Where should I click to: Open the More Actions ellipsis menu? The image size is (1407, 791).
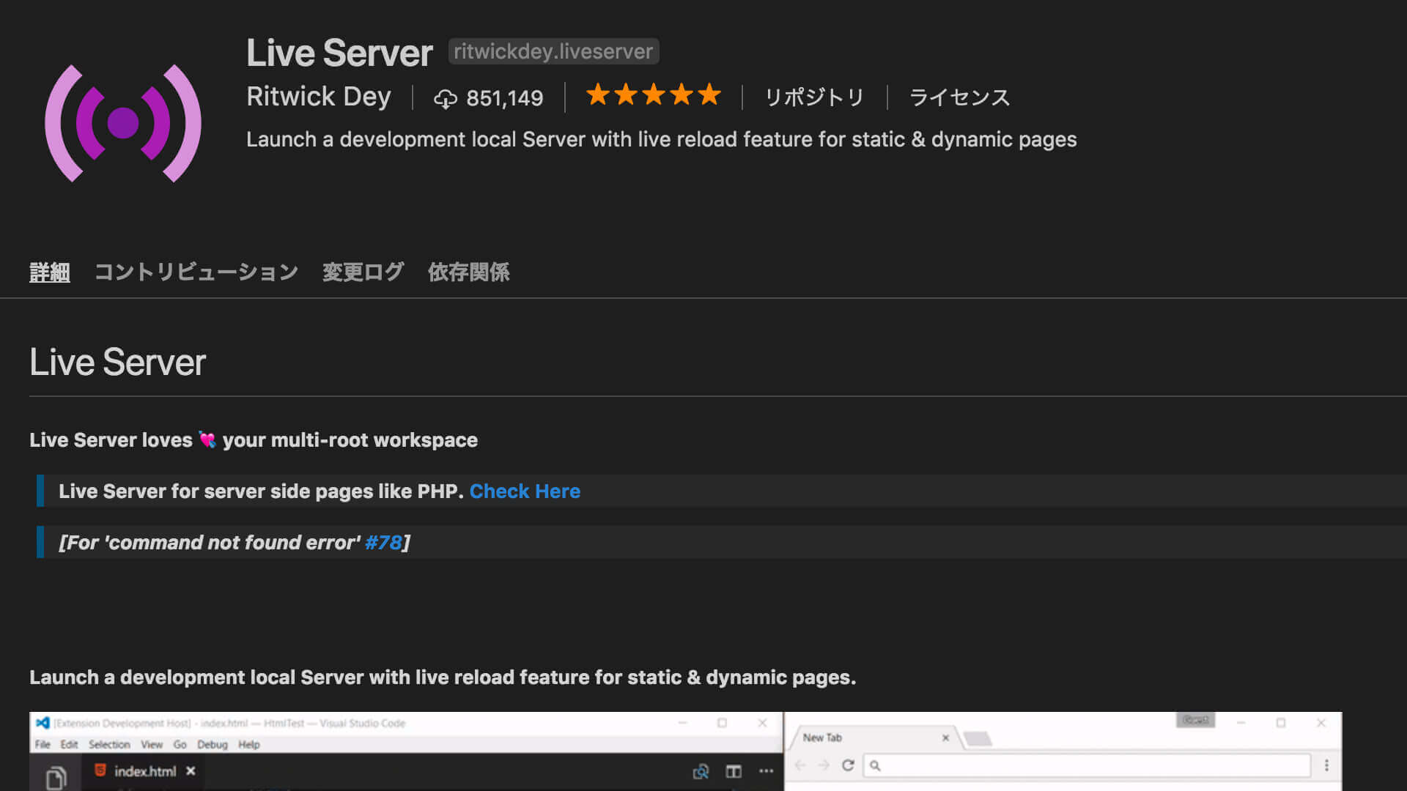point(767,771)
